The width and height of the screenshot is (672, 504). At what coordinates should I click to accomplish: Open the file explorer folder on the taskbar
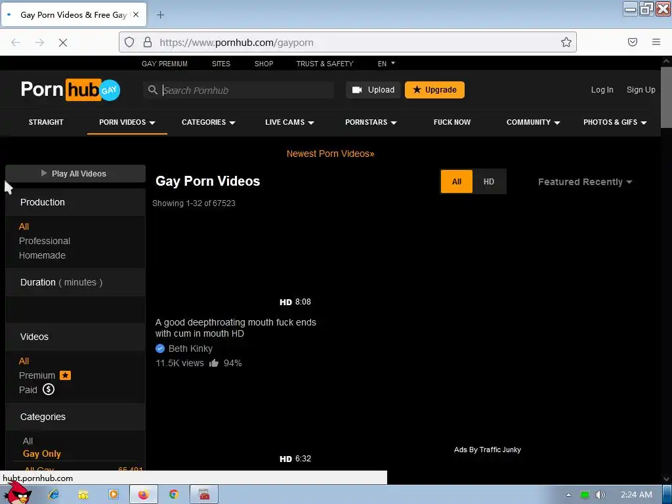click(x=83, y=495)
